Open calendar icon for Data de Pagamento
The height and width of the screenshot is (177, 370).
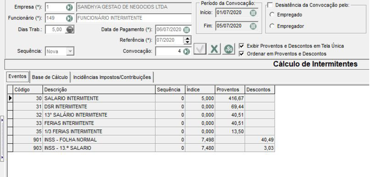click(x=186, y=30)
